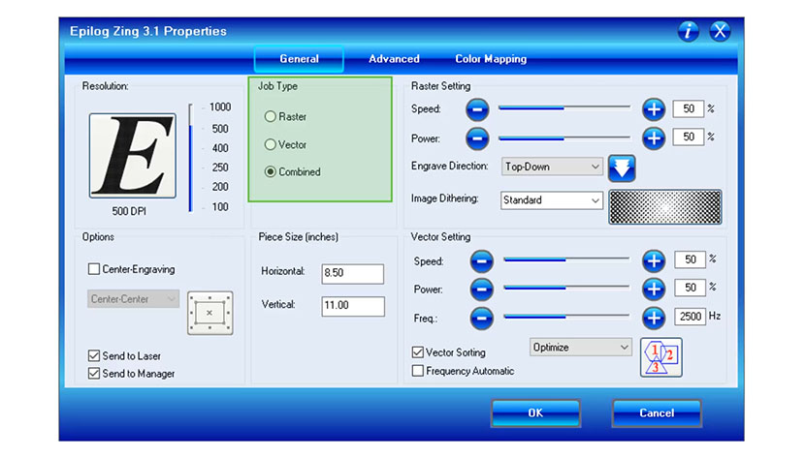
Task: Toggle the Frequency Automatic checkbox
Action: [x=418, y=371]
